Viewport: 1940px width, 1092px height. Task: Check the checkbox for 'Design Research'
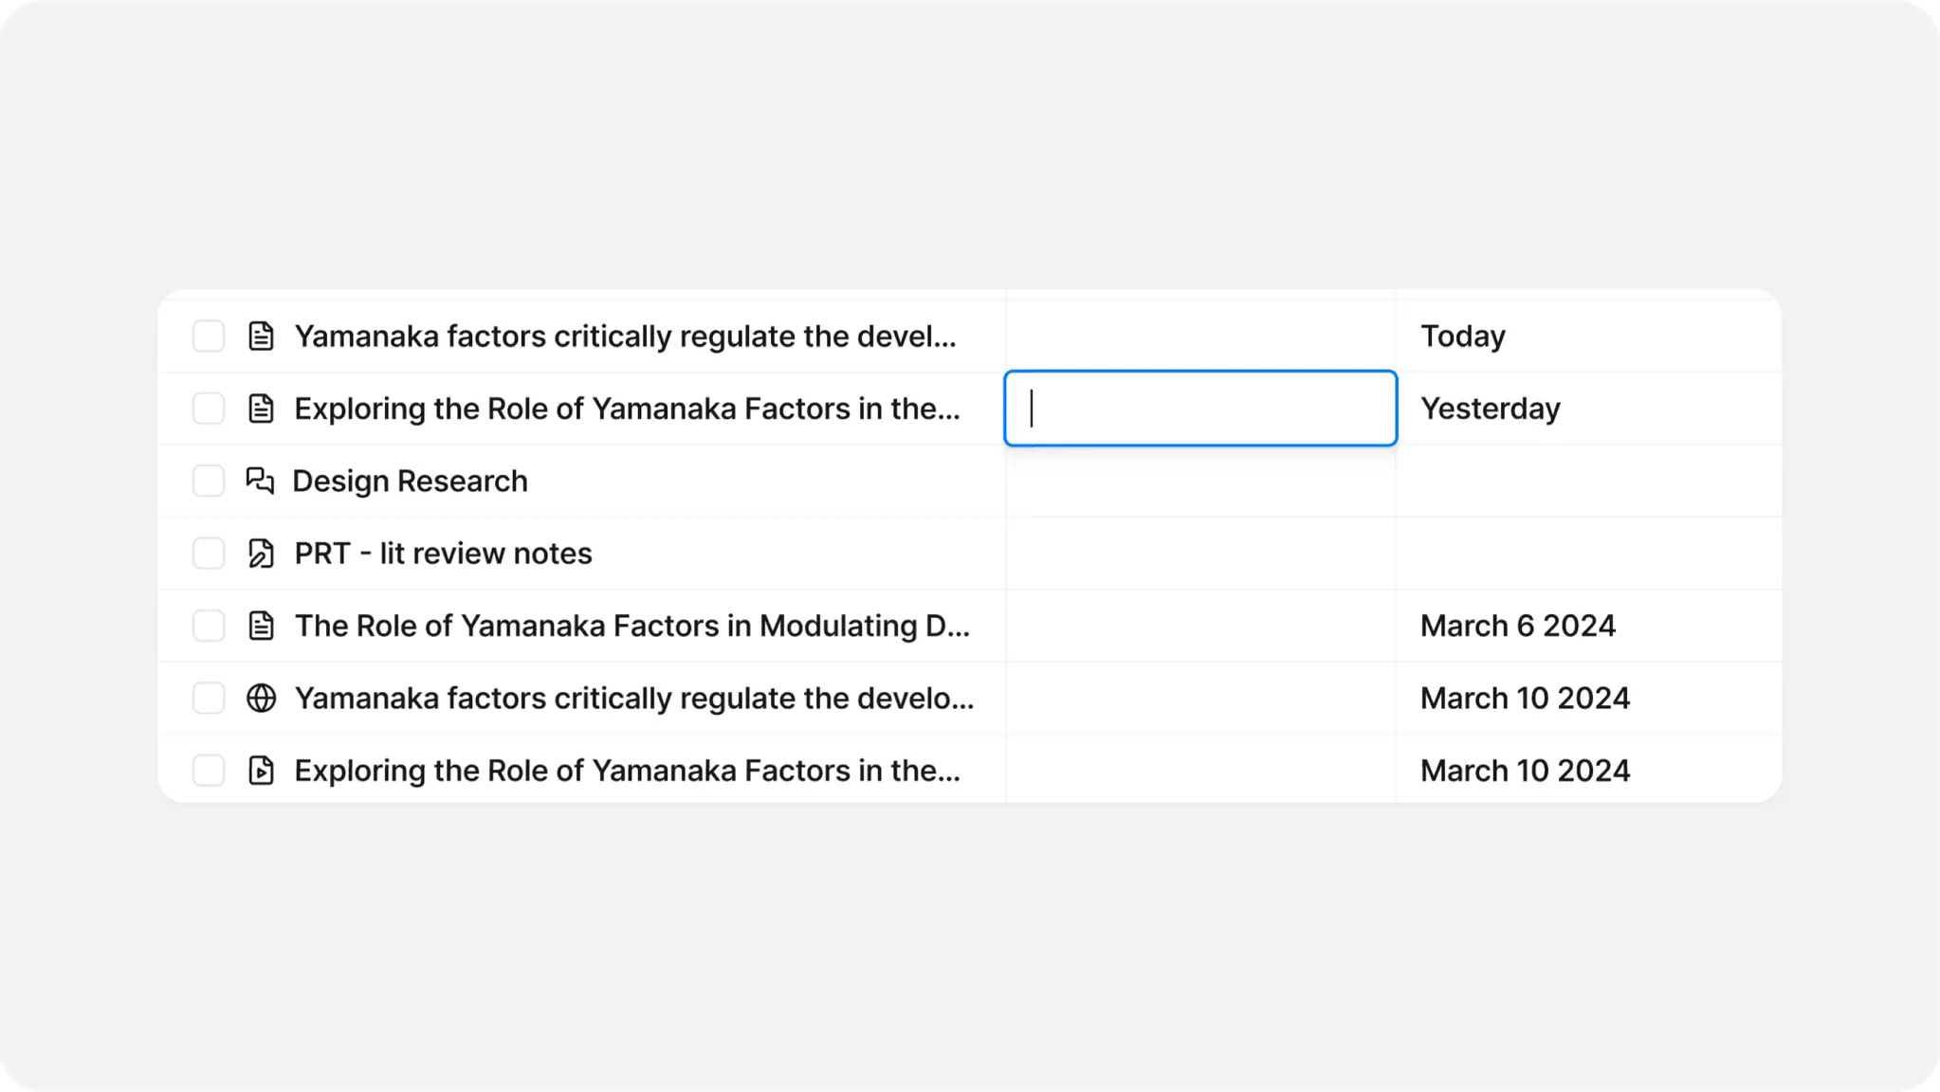click(x=208, y=481)
